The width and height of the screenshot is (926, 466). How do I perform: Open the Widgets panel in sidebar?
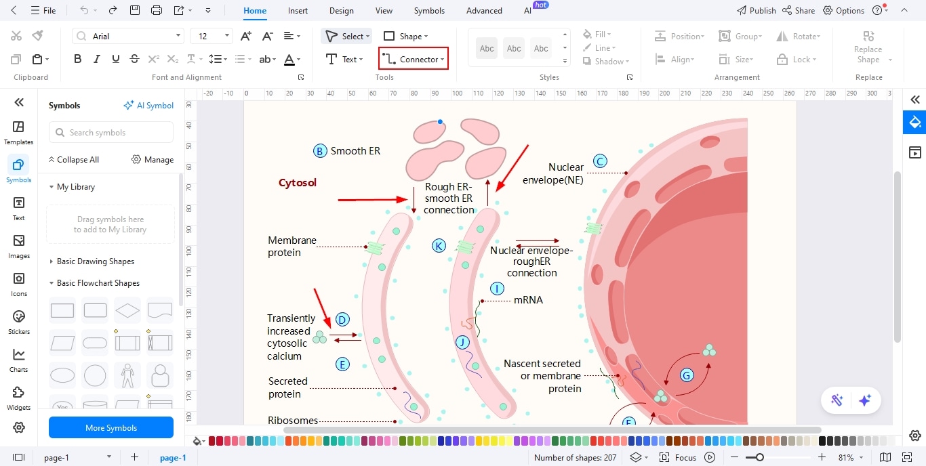click(19, 398)
